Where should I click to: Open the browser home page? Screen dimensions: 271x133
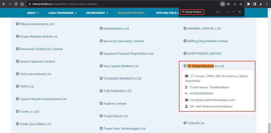(x=22, y=4)
